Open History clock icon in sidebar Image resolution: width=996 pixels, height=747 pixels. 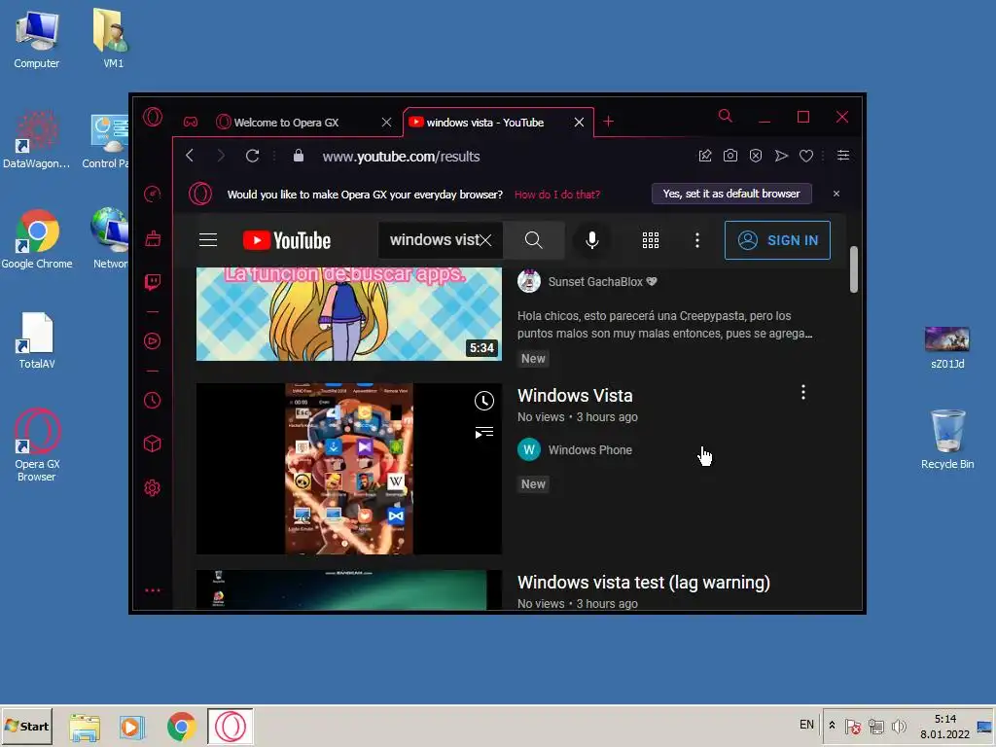click(x=153, y=400)
